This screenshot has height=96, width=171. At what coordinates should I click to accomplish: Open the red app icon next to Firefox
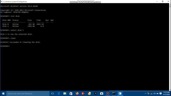point(83,94)
